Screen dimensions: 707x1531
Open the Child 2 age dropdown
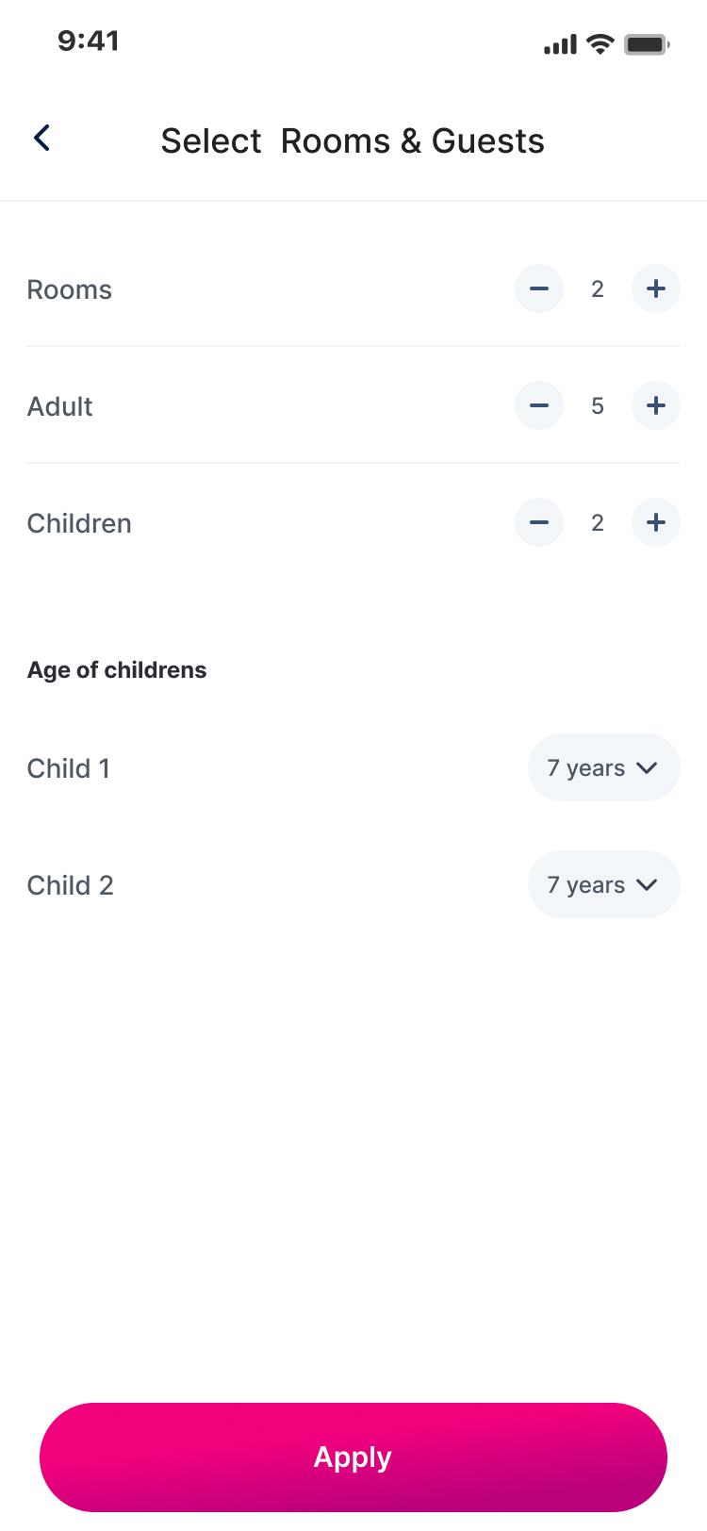[x=603, y=885]
